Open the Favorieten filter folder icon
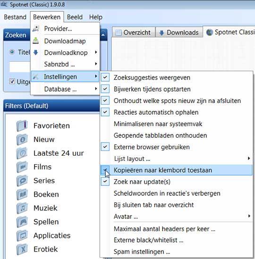This screenshot has width=255, height=259. pos(22,126)
